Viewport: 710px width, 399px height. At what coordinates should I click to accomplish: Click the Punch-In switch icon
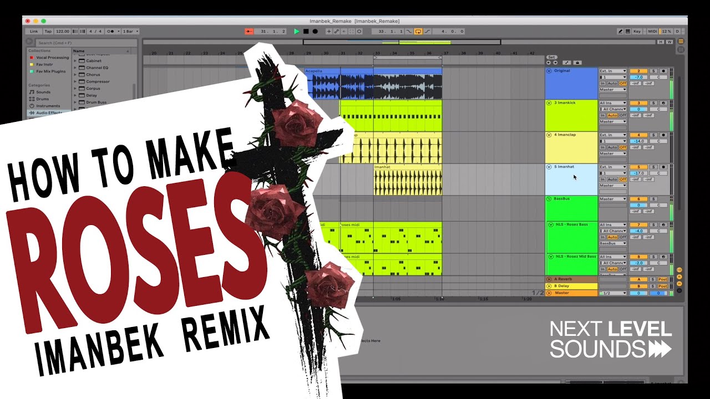coord(409,32)
